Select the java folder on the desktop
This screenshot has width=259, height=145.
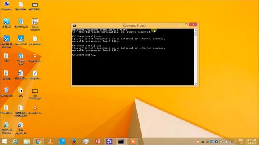[21, 92]
